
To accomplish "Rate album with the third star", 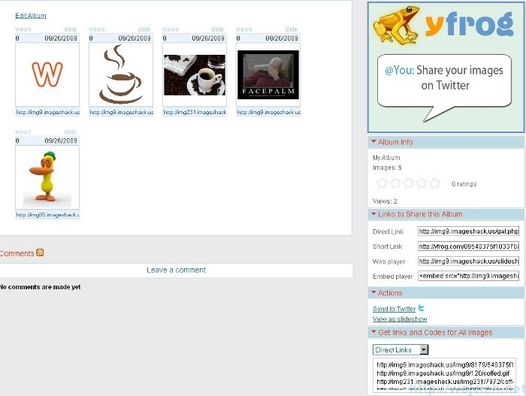I will pyautogui.click(x=408, y=183).
